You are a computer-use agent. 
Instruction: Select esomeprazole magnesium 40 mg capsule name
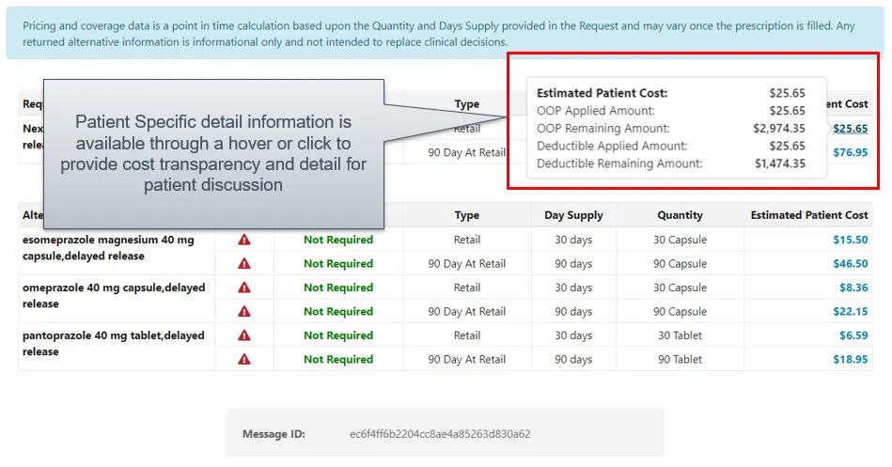click(x=108, y=247)
